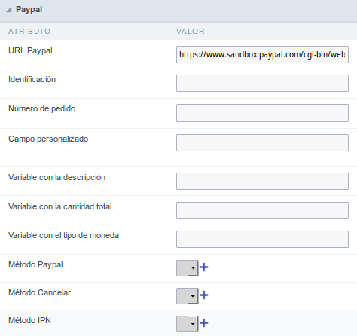
Task: Collapse the Paypal section triangle
Action: 9,10
